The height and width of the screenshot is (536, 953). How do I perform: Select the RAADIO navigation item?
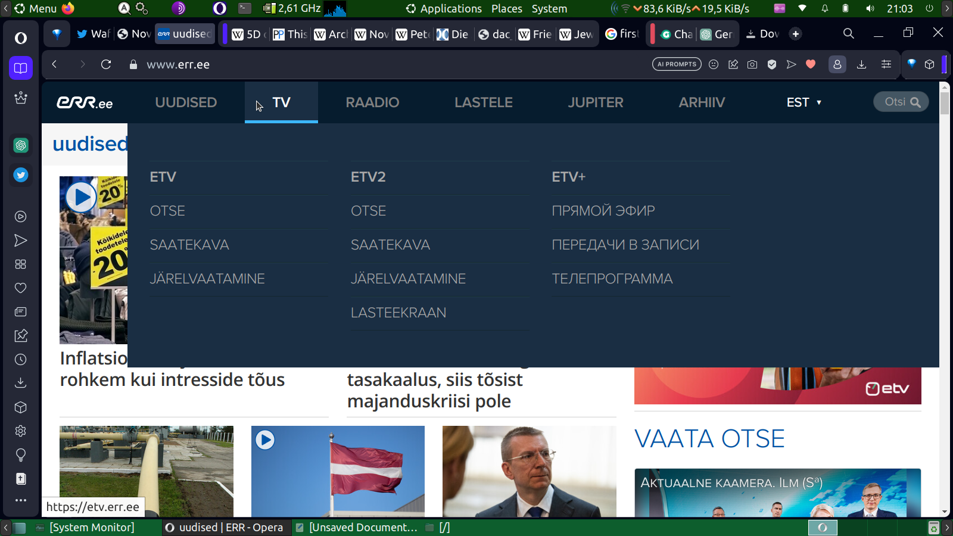(372, 102)
